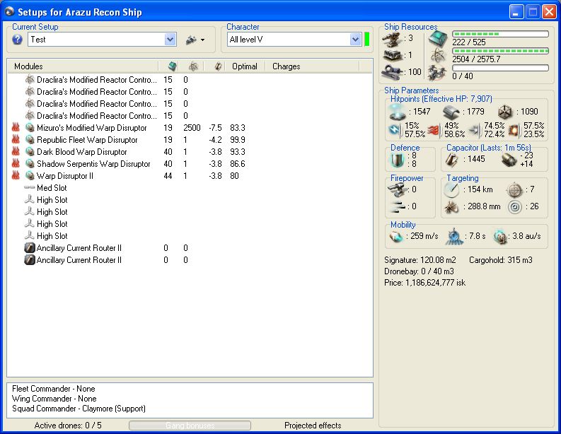Click the powergrid resource icon
The width and height of the screenshot is (561, 434).
(x=438, y=56)
